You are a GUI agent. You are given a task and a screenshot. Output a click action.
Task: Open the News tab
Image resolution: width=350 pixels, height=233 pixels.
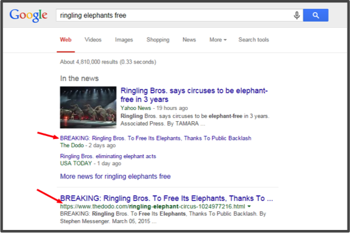pos(189,40)
